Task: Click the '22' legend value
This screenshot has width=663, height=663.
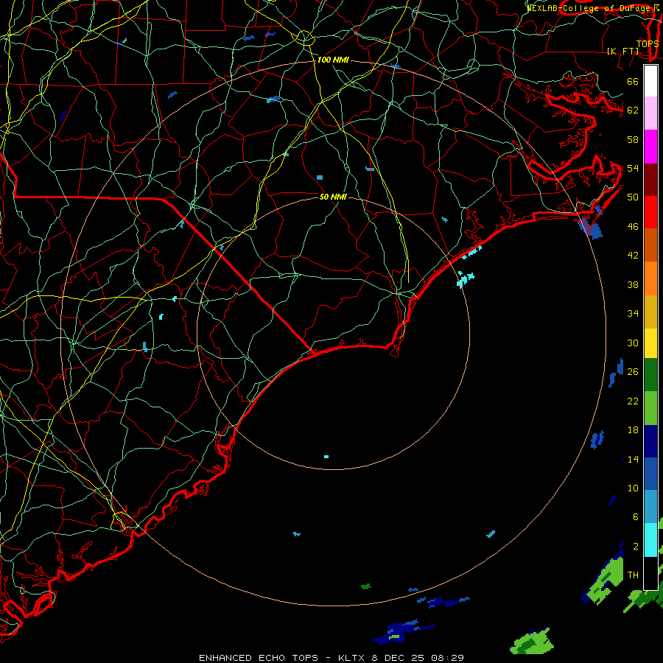Action: pyautogui.click(x=633, y=401)
